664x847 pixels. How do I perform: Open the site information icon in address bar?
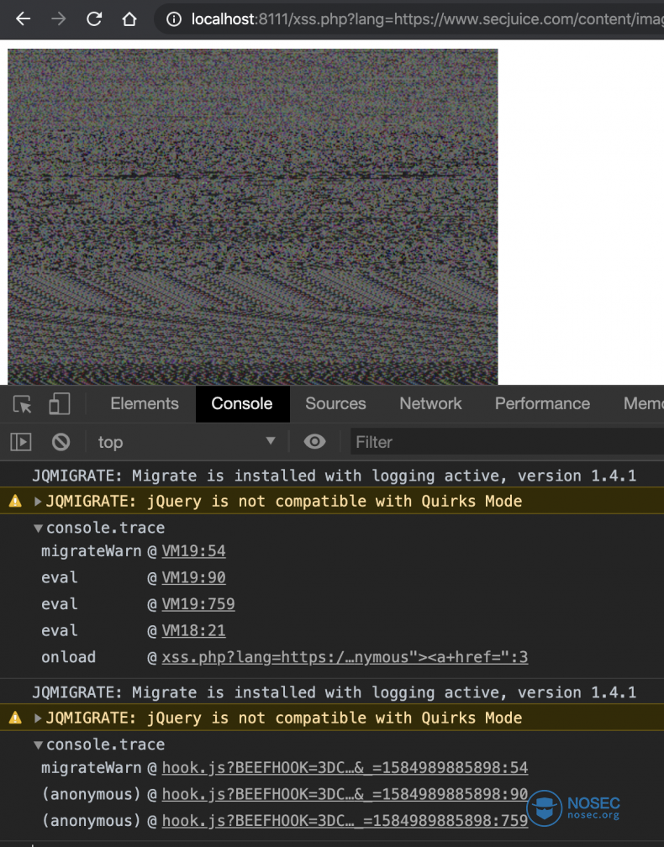pyautogui.click(x=173, y=19)
